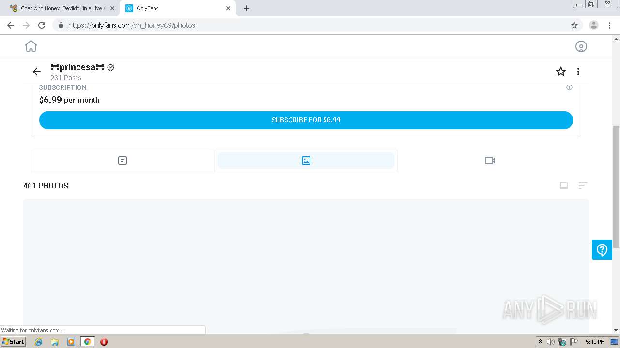
Task: Add profile to favorites with star icon
Action: click(561, 72)
